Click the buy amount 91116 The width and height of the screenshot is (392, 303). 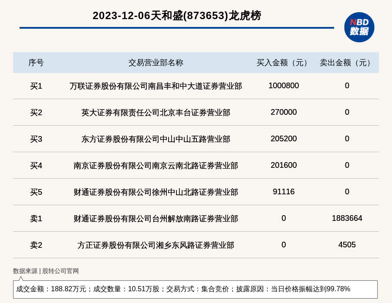pyautogui.click(x=284, y=192)
